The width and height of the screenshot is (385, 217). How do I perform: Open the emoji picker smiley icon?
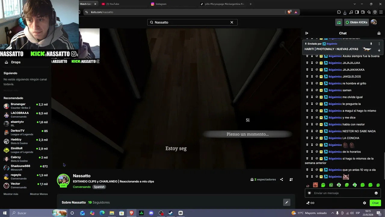pyautogui.click(x=376, y=193)
